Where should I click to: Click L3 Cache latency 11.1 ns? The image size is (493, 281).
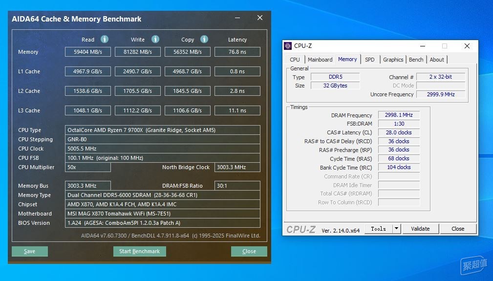pos(237,110)
